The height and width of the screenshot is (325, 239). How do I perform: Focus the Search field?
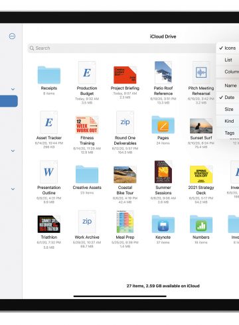121,48
